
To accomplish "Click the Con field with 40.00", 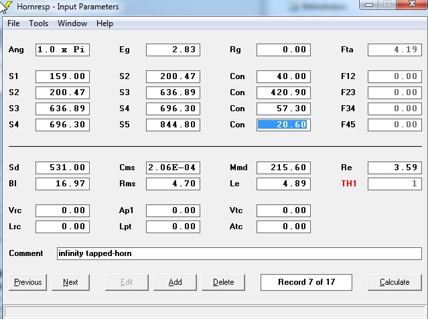I will (x=283, y=76).
